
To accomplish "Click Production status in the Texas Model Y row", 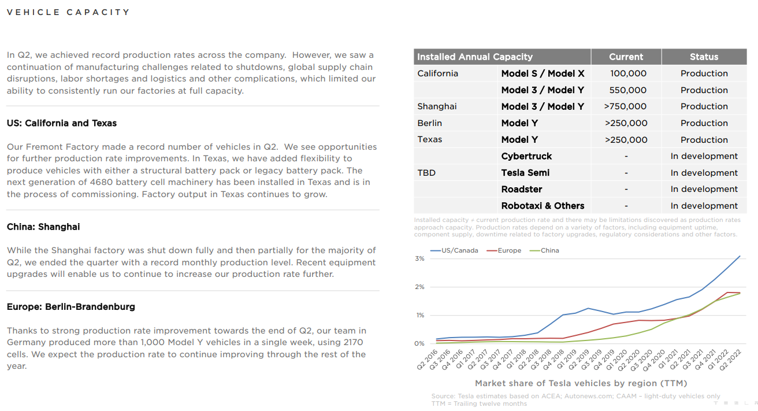I will click(704, 139).
